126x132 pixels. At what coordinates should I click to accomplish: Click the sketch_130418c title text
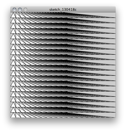pos(63,9)
